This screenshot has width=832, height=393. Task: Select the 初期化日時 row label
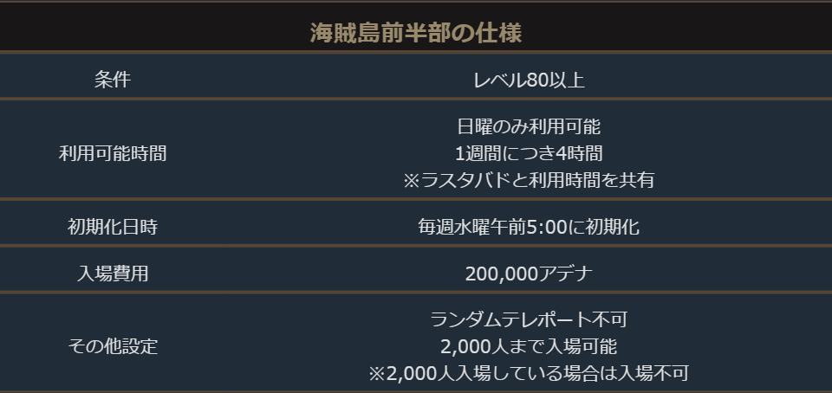coord(113,227)
